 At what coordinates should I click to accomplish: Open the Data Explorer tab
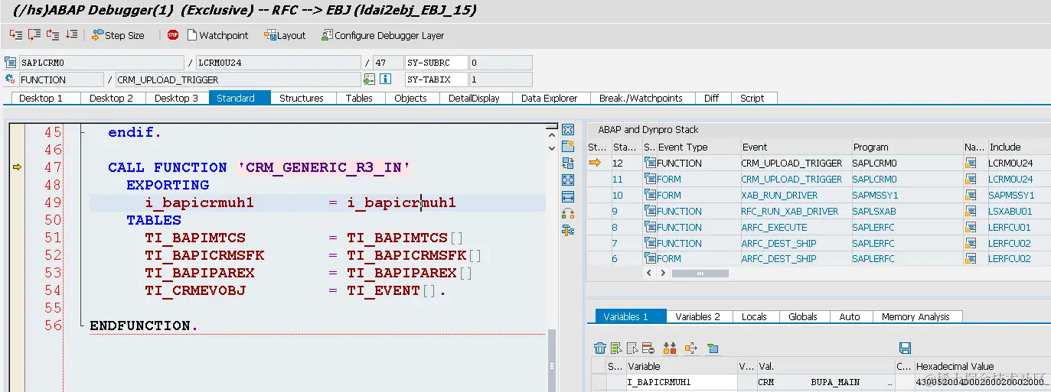coord(550,98)
